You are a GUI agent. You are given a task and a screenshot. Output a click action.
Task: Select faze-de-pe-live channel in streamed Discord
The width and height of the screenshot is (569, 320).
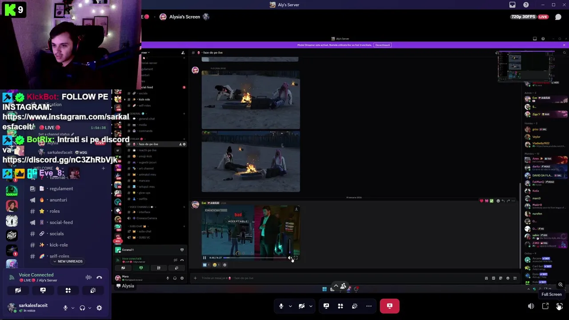[x=156, y=144]
